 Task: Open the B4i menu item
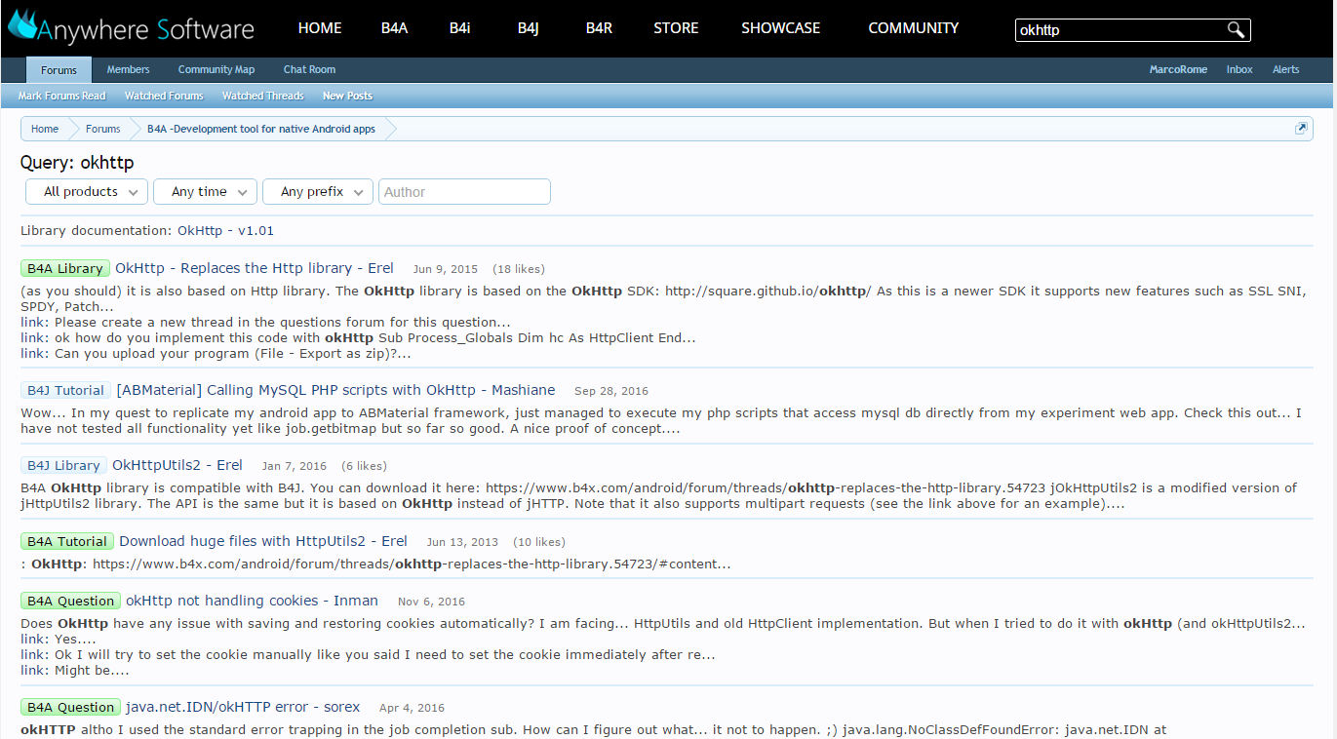(460, 28)
